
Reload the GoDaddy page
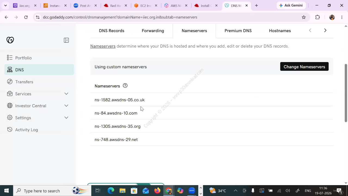pos(26,17)
